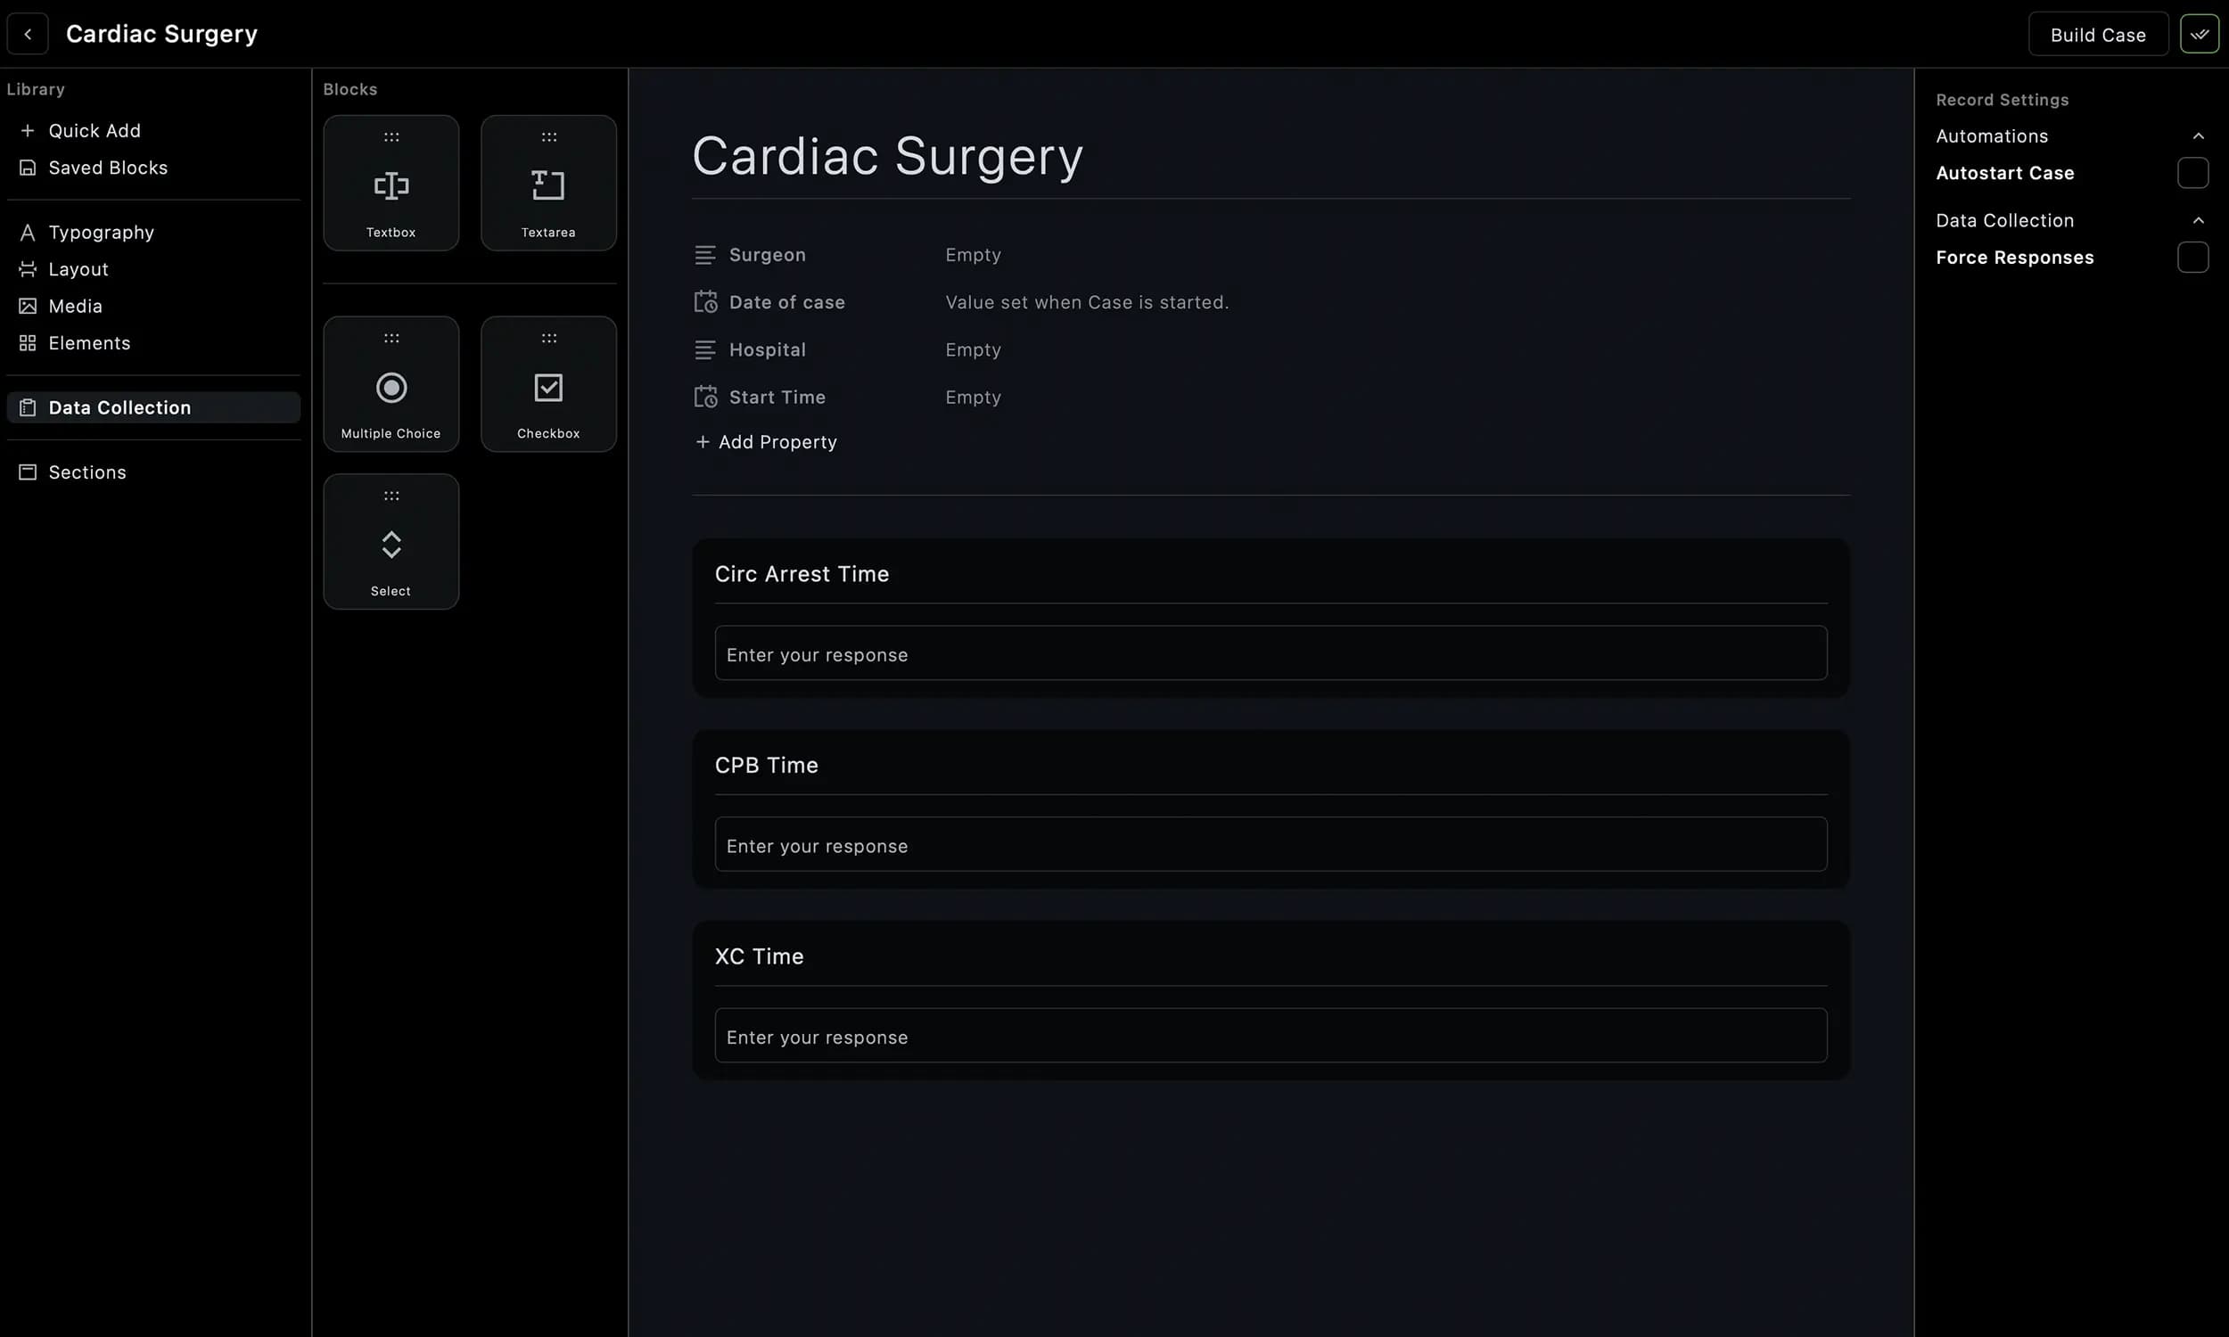Click the Data Collection sidebar icon
This screenshot has height=1337, width=2229.
click(x=26, y=407)
